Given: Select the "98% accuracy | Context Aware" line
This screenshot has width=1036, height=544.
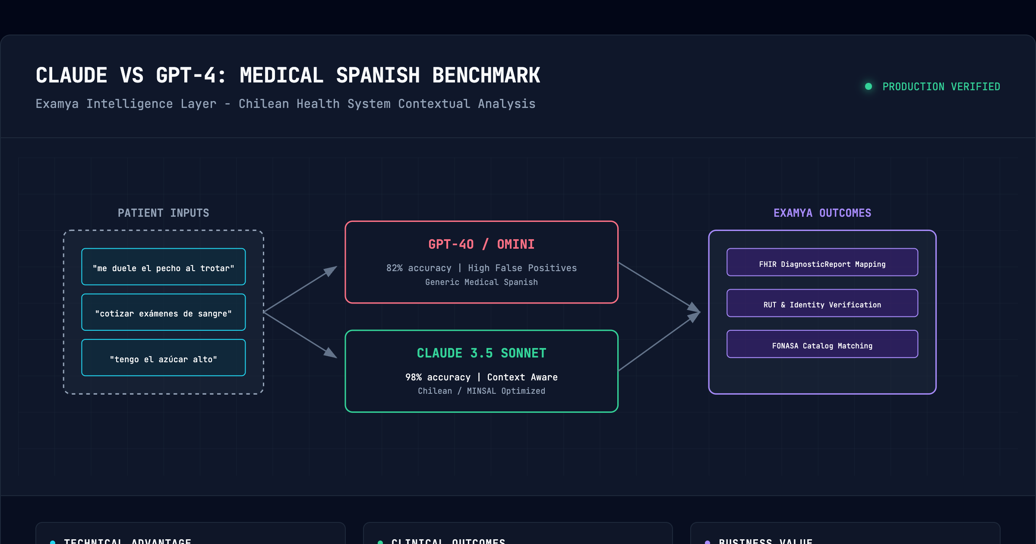Looking at the screenshot, I should [481, 377].
